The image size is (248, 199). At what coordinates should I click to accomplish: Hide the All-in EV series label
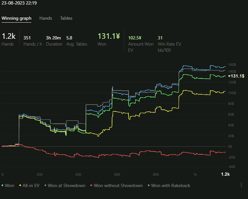tap(31, 186)
